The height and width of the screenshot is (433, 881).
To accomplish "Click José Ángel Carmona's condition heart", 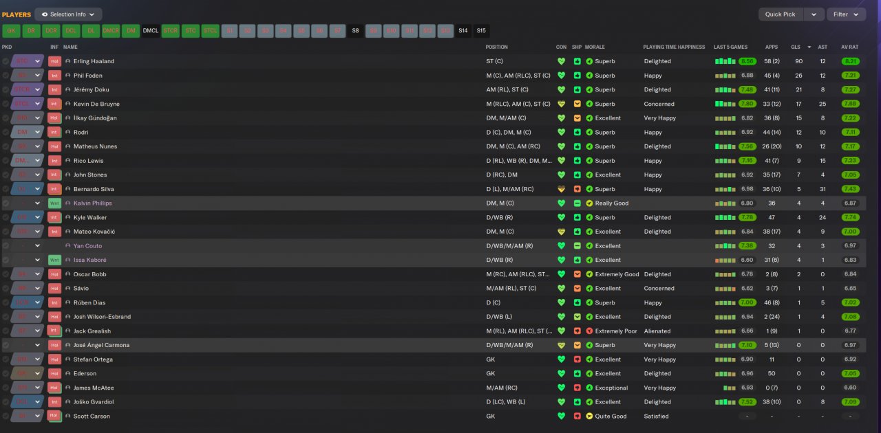I will (561, 345).
